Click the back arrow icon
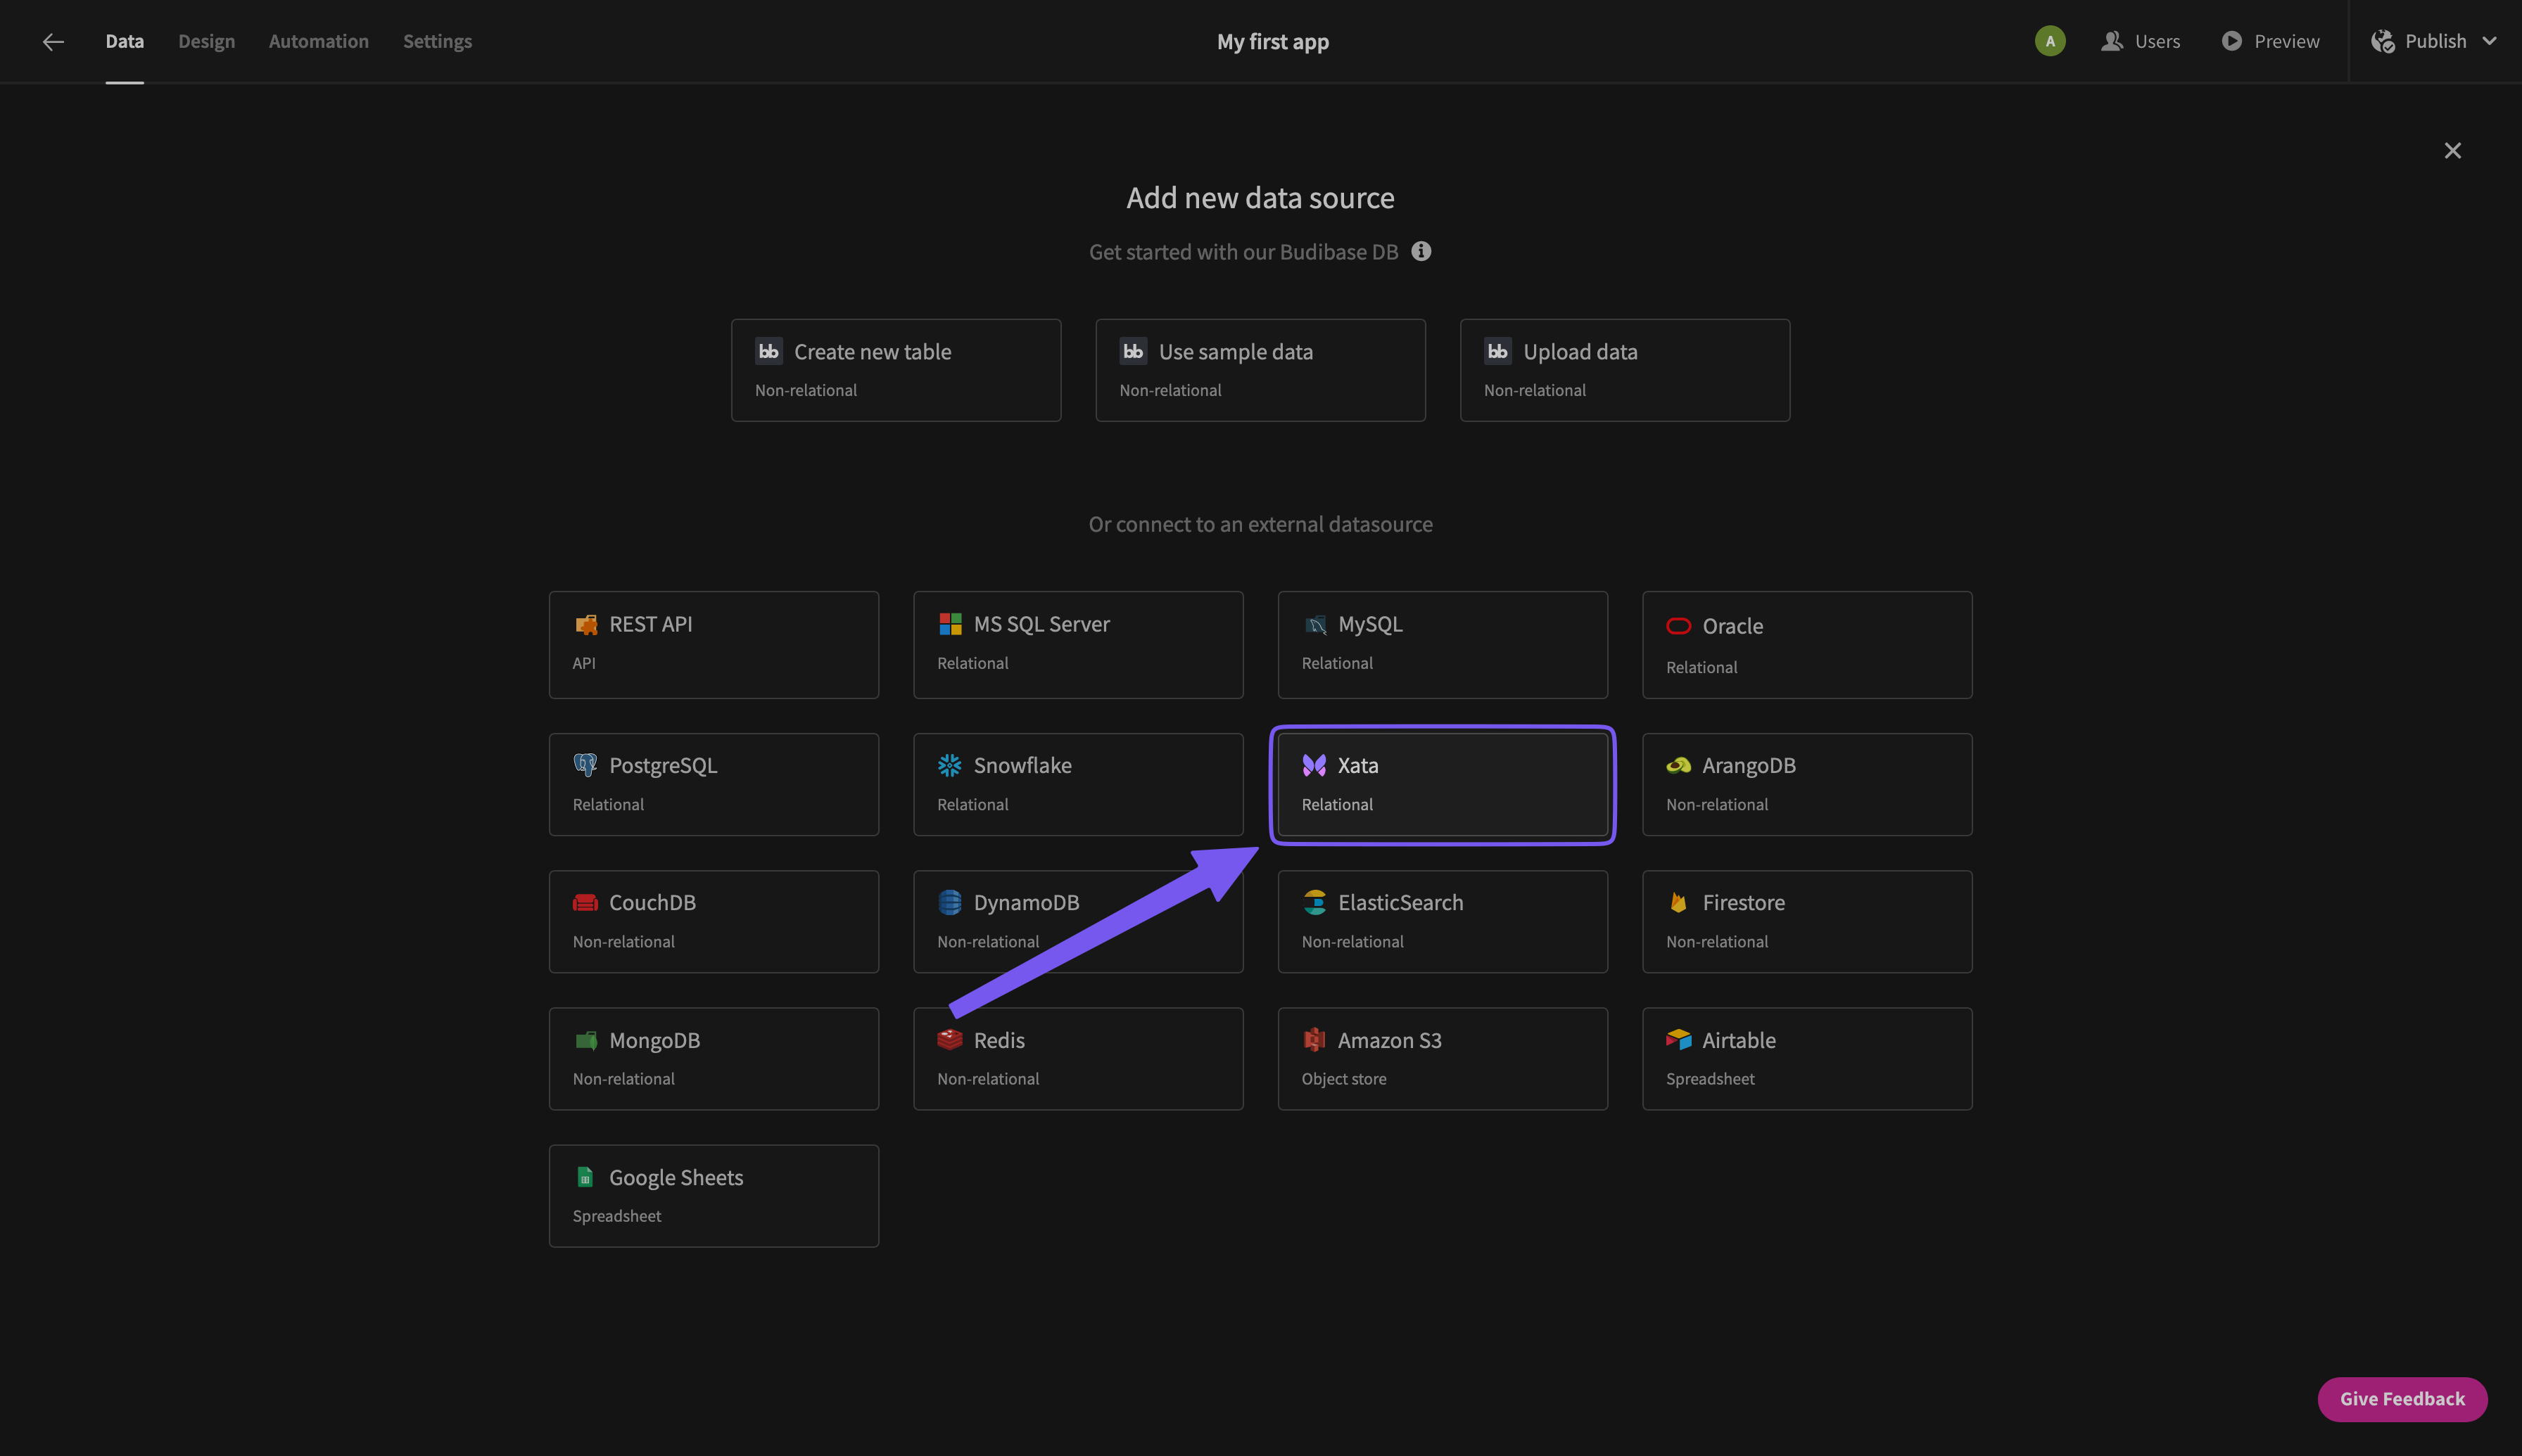2522x1456 pixels. pyautogui.click(x=53, y=41)
